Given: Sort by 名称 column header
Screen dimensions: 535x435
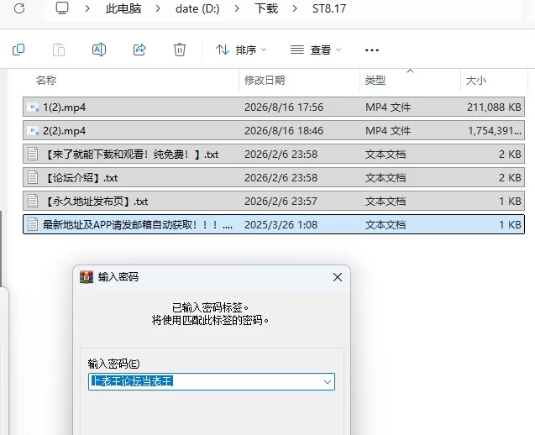Looking at the screenshot, I should pos(46,81).
